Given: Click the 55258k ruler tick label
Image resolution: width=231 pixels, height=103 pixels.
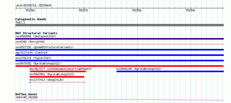Looking at the screenshot, I should pyautogui.click(x=137, y=10).
